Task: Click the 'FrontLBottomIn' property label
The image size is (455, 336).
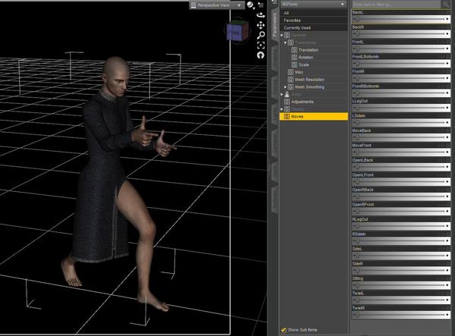Action: tap(366, 57)
